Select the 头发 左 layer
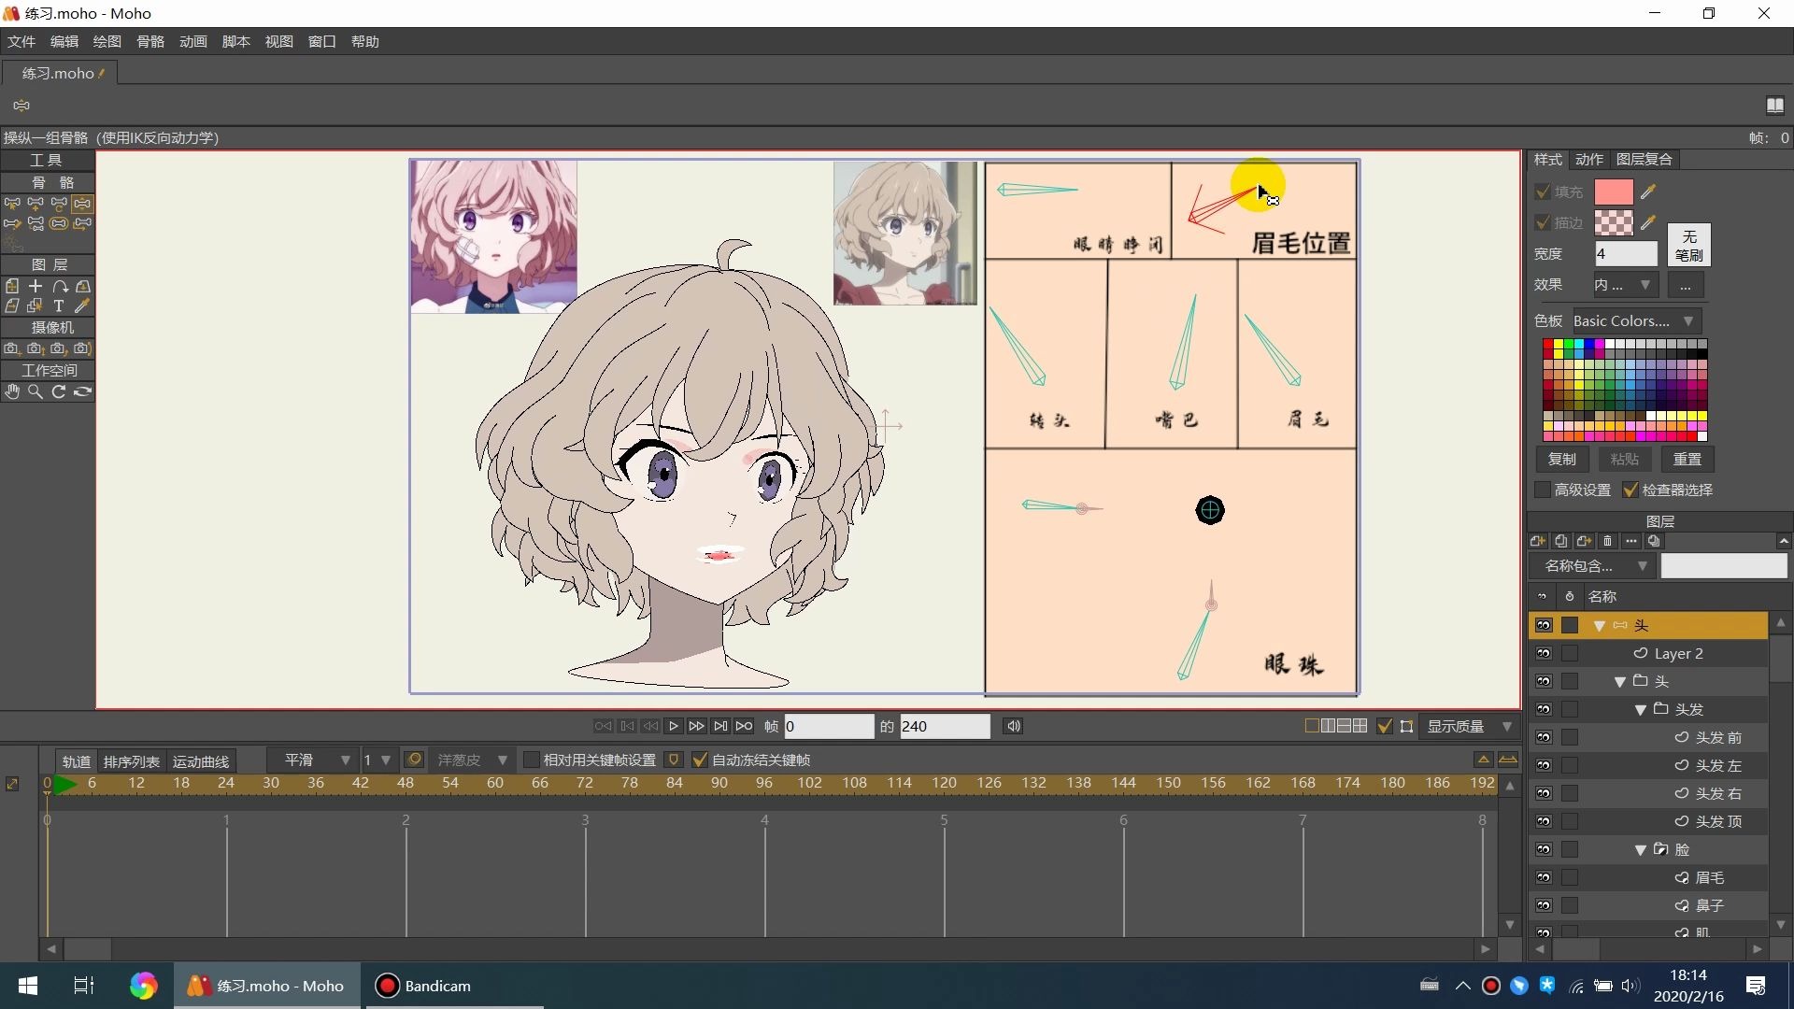Screen dimensions: 1794x1009 [1649, 765]
